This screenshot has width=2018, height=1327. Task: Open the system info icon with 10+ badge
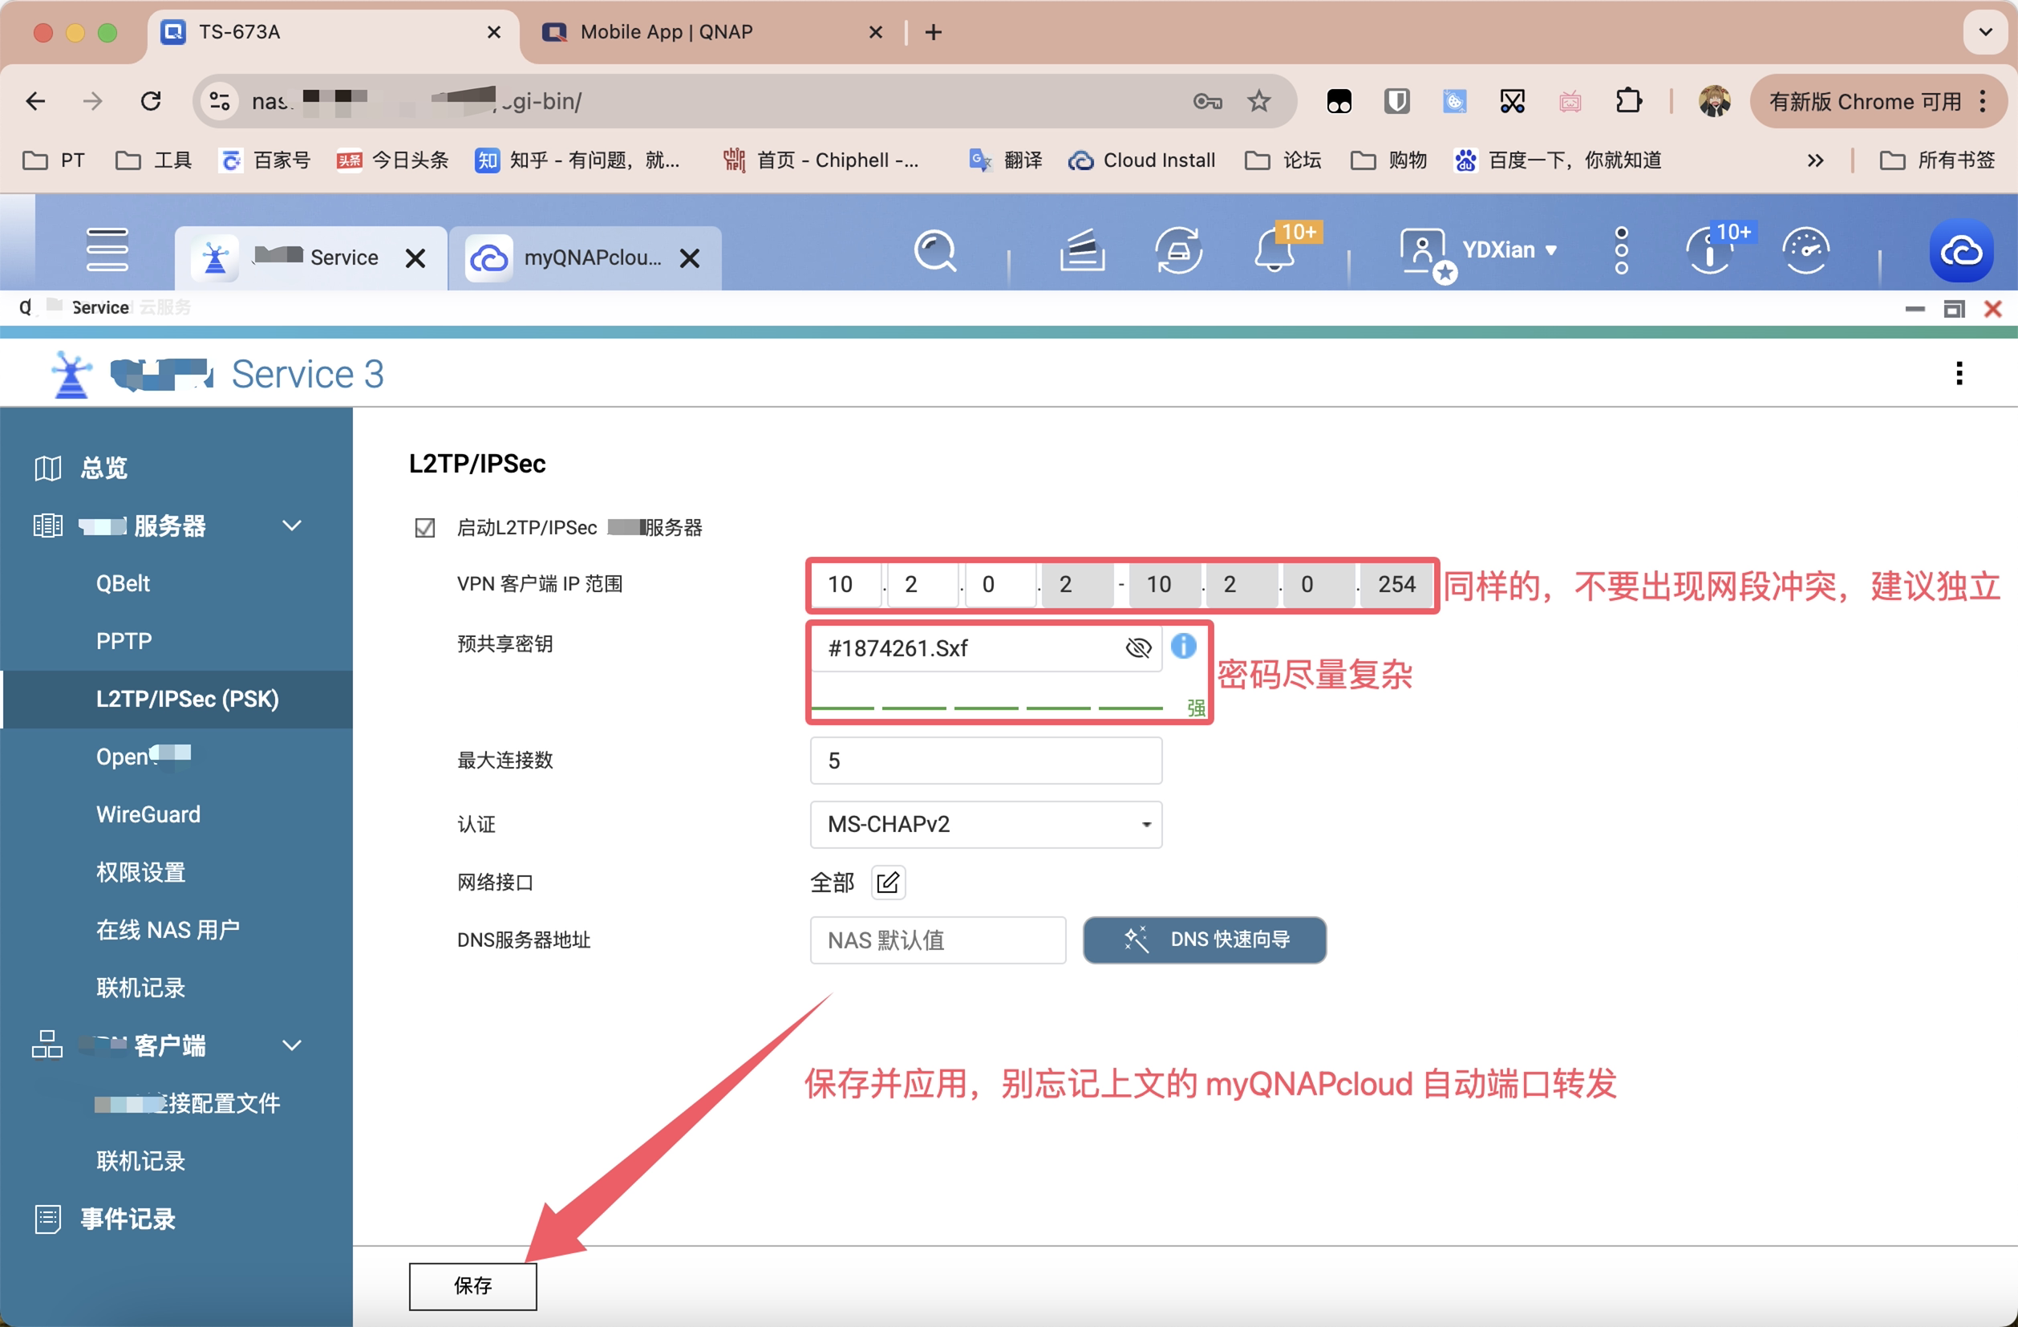[x=1709, y=250]
